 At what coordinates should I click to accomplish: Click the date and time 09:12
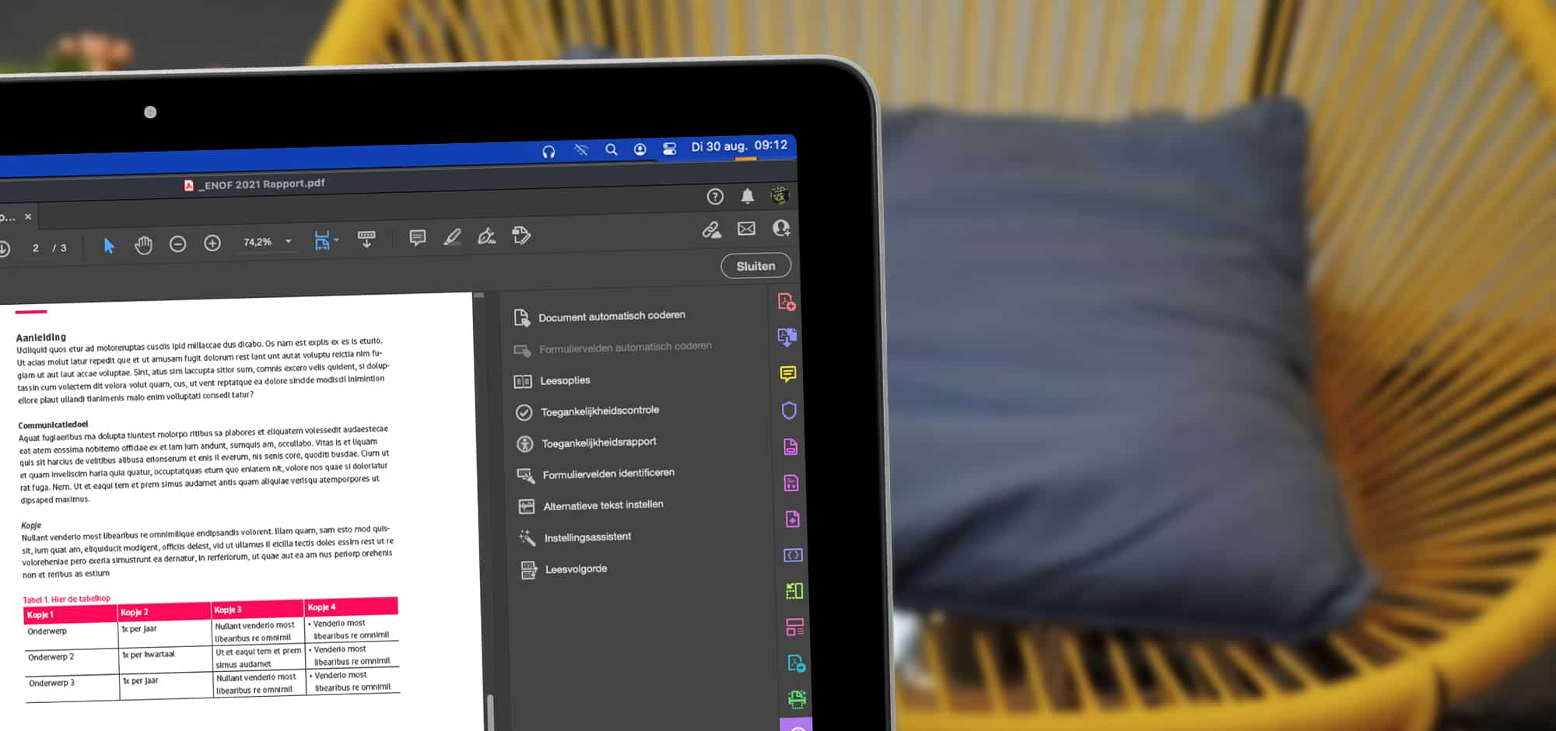pyautogui.click(x=739, y=146)
